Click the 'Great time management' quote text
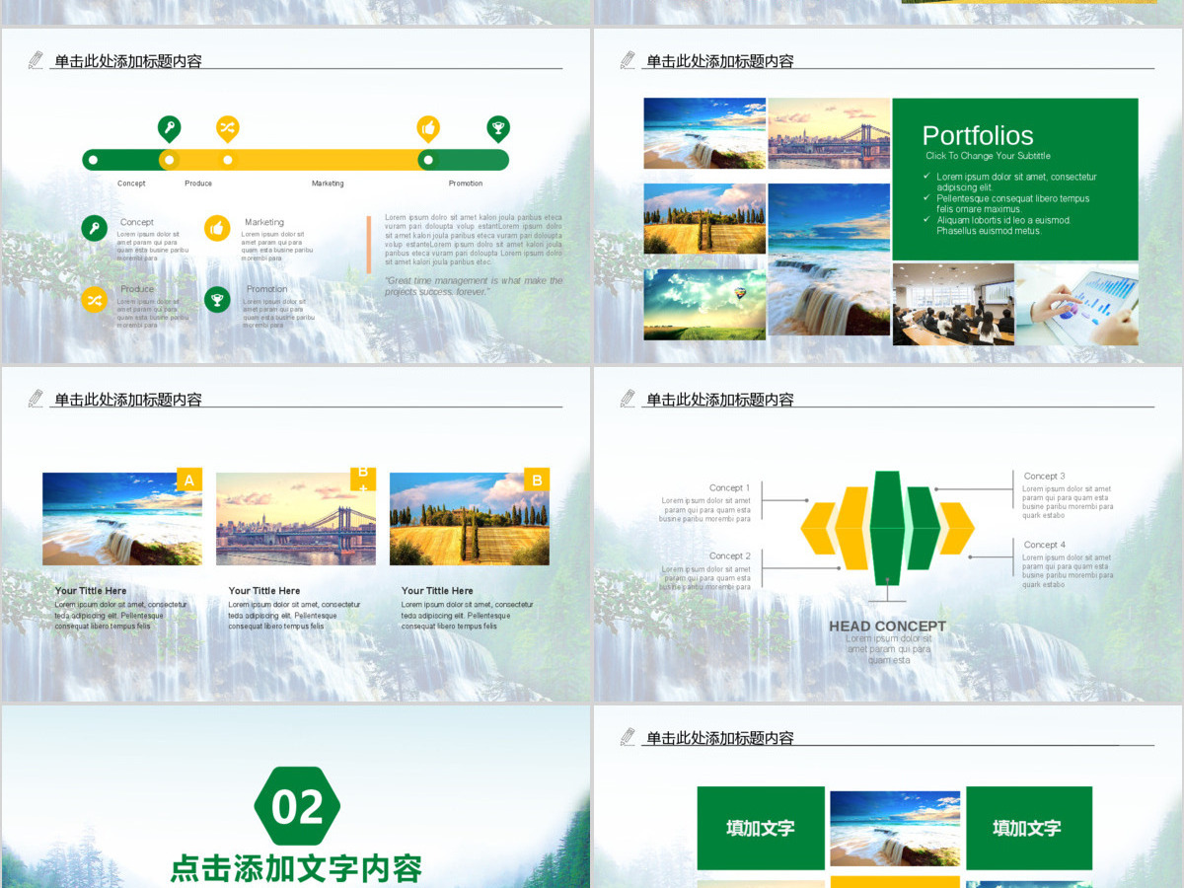 pos(474,286)
